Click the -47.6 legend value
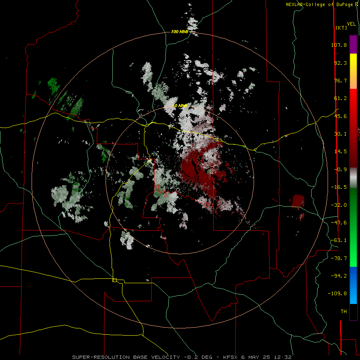 click(339, 223)
